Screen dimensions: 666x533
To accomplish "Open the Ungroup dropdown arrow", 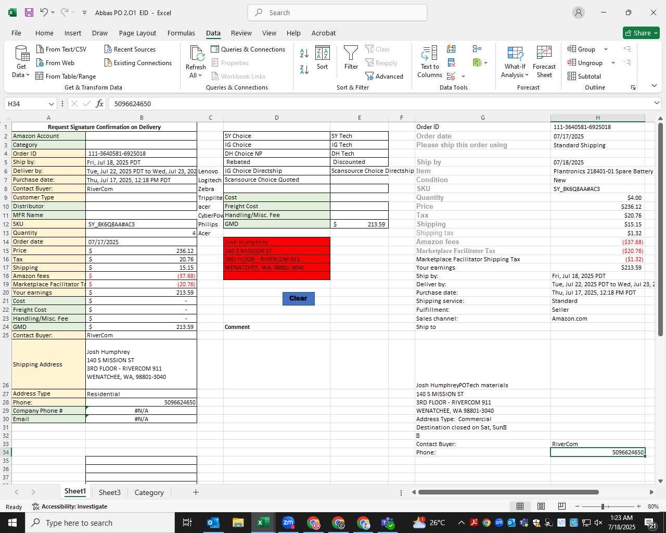I will tap(613, 62).
